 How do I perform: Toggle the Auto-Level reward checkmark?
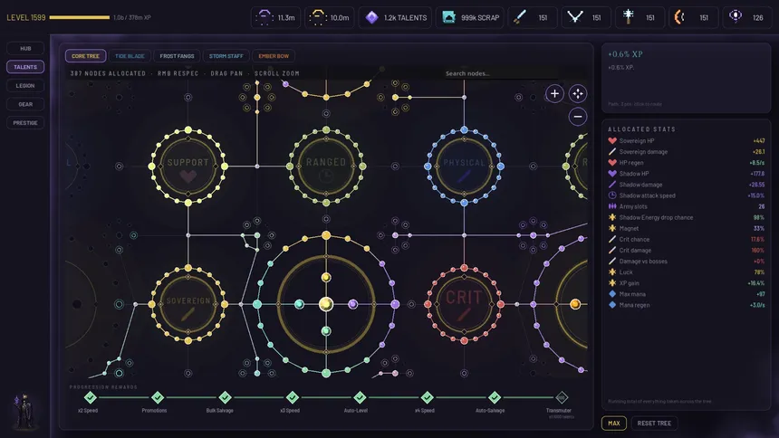(x=360, y=397)
